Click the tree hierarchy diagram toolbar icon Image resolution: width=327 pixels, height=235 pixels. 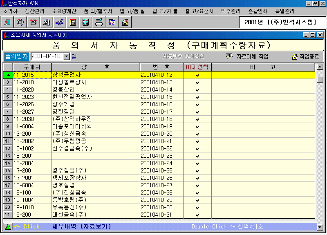[60, 22]
